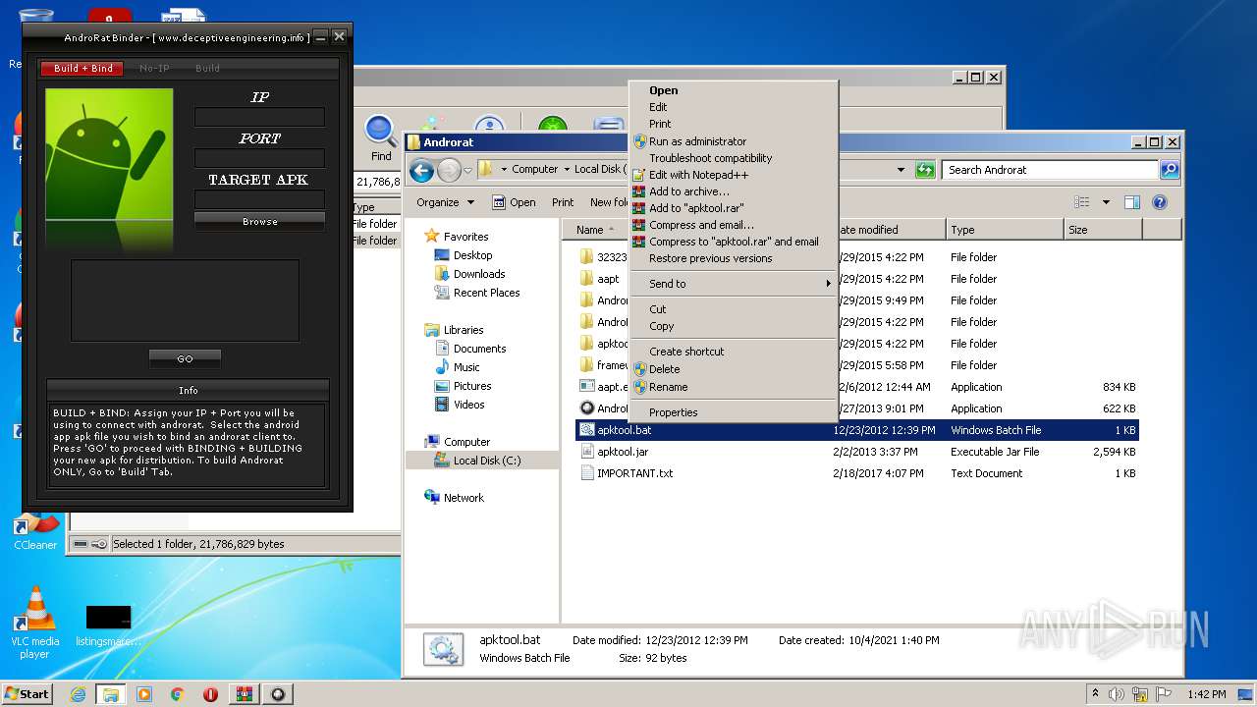Screen dimensions: 1257x707
Task: Click the Browse button
Action: click(x=259, y=222)
